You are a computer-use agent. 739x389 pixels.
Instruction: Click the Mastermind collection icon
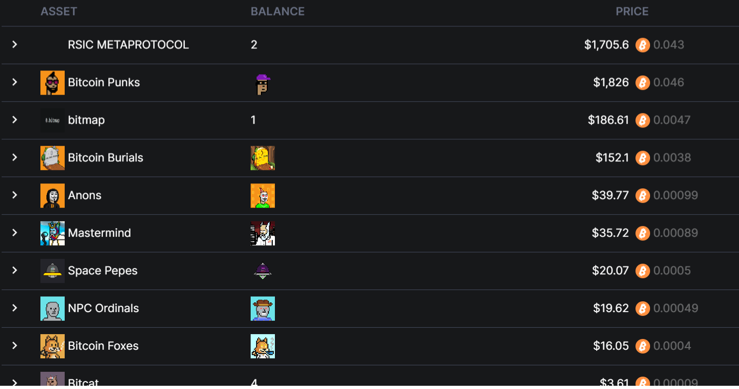52,233
